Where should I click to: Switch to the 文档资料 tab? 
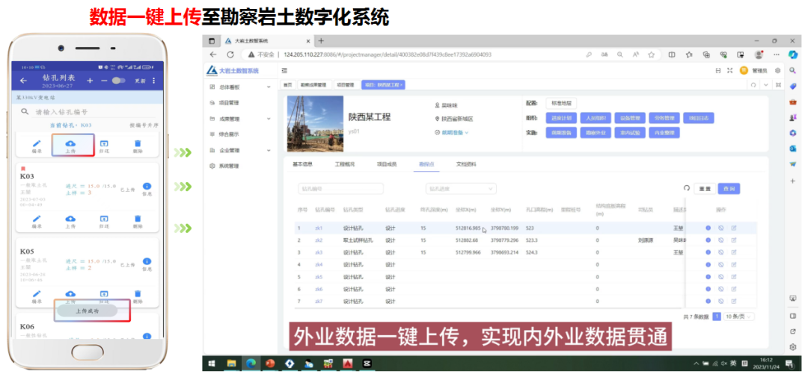465,163
